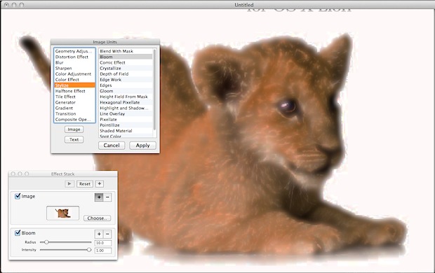The height and width of the screenshot is (273, 435).
Task: Select Gloom filter
Action: (126, 91)
